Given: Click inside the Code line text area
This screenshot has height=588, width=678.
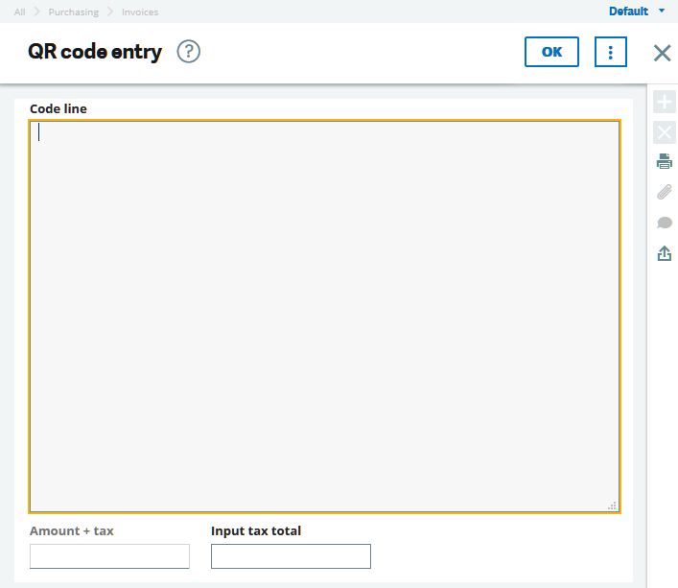Looking at the screenshot, I should click(x=324, y=317).
